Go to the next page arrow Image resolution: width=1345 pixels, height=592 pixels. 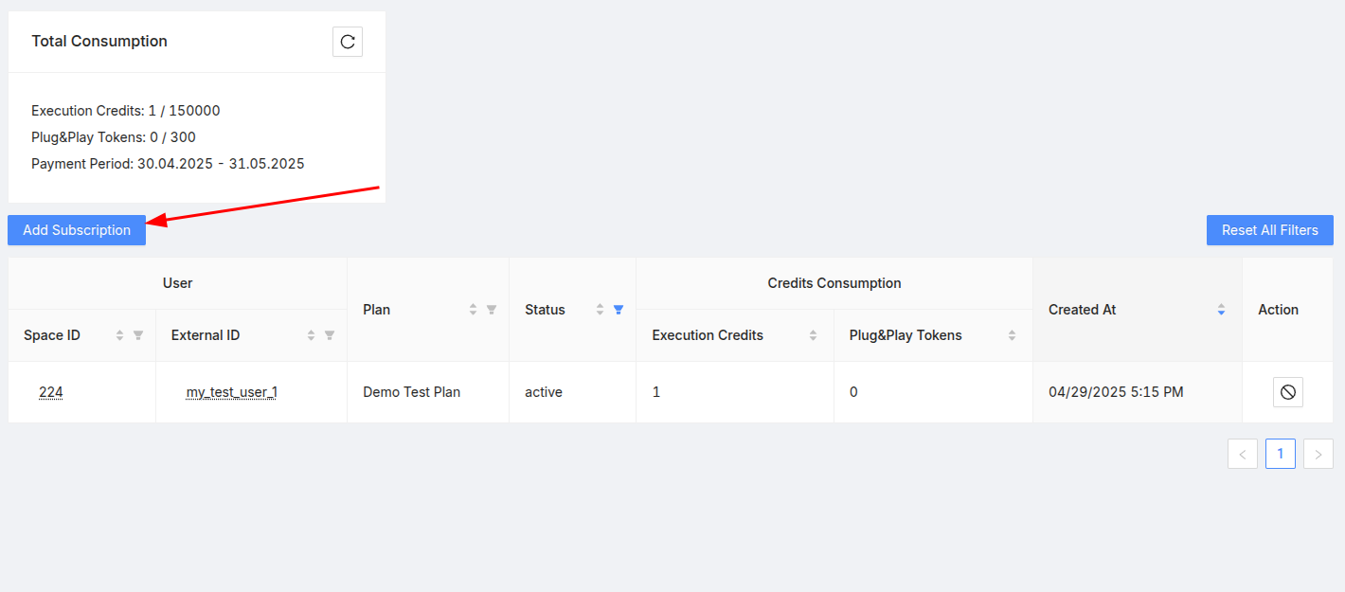pos(1318,454)
